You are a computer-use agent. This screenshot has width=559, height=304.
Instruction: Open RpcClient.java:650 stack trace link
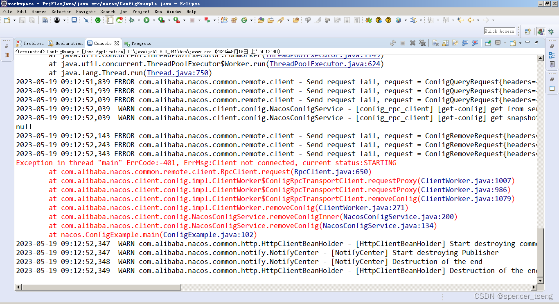pos(331,172)
